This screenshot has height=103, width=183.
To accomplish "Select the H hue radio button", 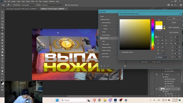I will click(x=156, y=37).
